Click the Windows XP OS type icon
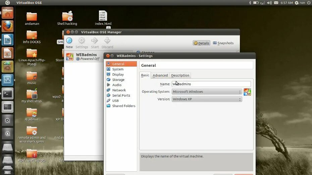The image size is (312, 175). click(x=247, y=92)
